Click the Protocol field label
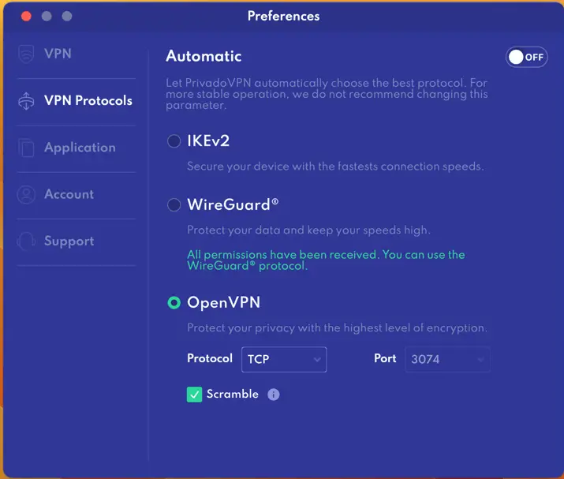Screen dimensions: 564x479 tap(210, 358)
